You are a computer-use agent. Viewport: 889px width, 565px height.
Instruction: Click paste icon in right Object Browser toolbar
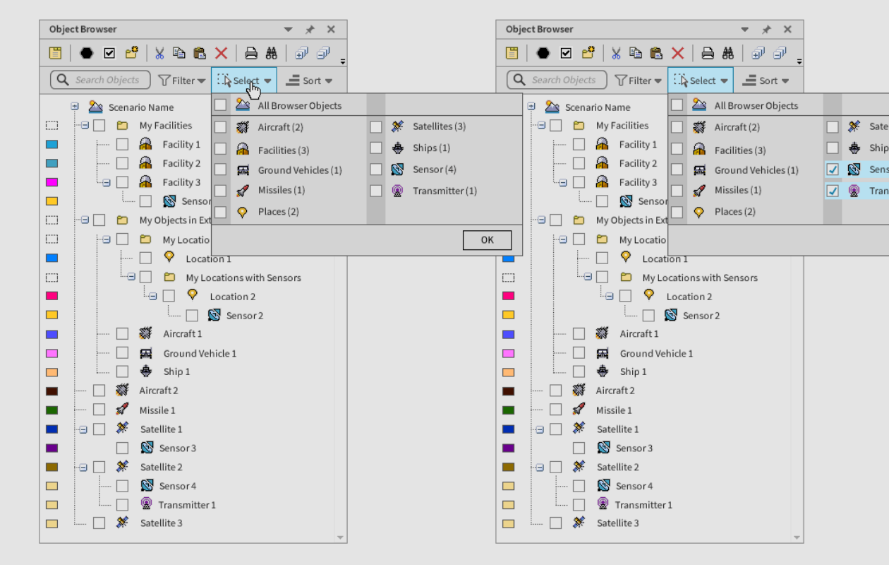tap(656, 53)
